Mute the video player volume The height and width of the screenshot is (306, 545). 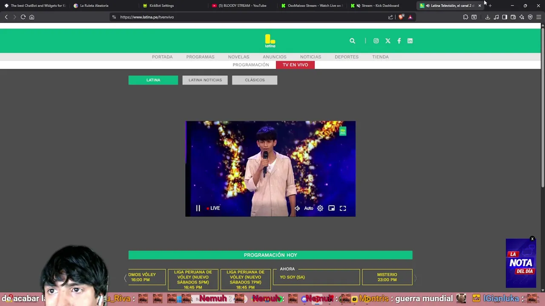click(297, 208)
